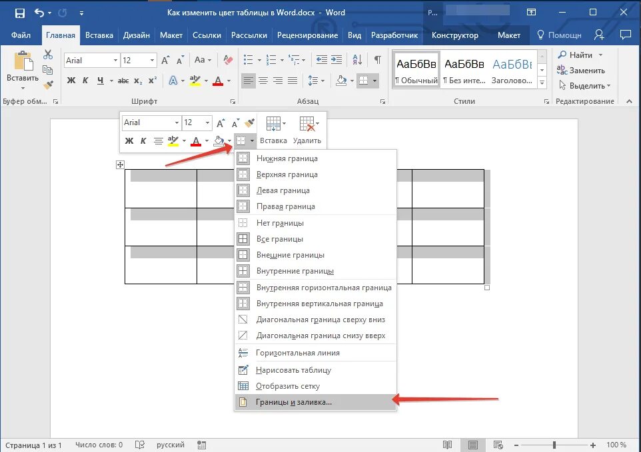Zoom in with plus button
Screen dimensions: 641x452
593,445
